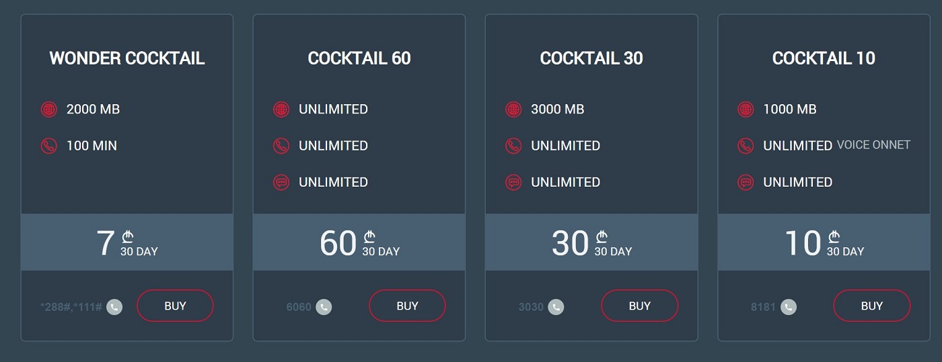The width and height of the screenshot is (942, 362).
Task: Click the 6060 short code text
Action: (x=299, y=307)
